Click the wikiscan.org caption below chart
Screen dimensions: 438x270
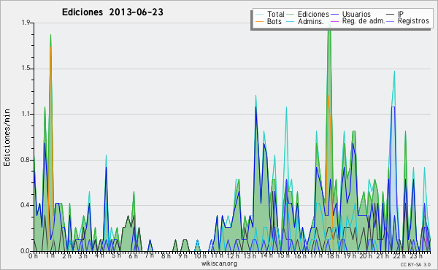pos(219,263)
